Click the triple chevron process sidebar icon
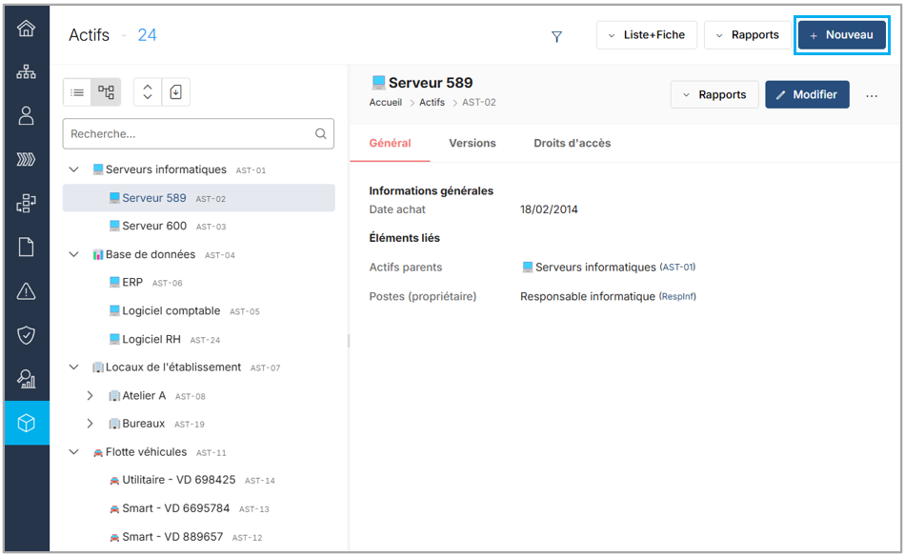 (27, 159)
